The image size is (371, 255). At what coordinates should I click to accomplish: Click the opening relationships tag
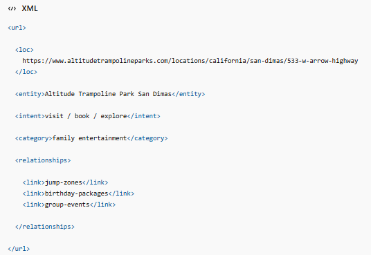point(43,160)
